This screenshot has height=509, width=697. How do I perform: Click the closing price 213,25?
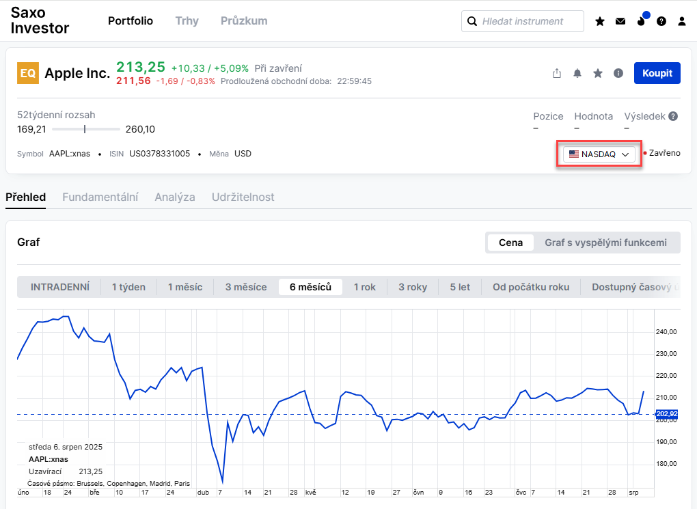[x=141, y=67]
